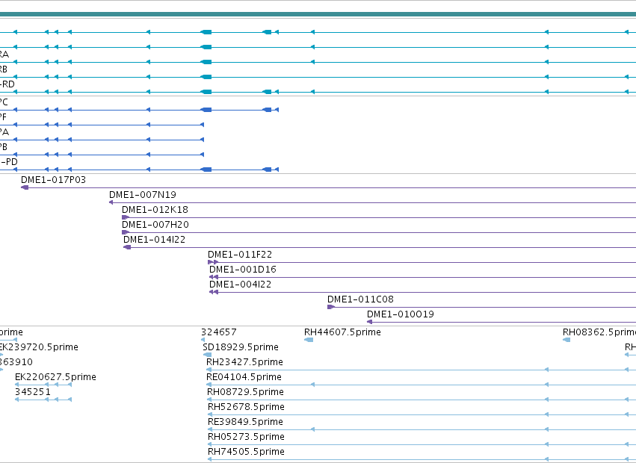Click the purple arrowhead of DME1-017P03
This screenshot has height=463, width=636.
point(25,187)
